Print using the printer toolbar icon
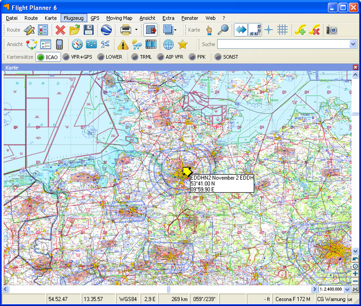Screen dimensions: 361x306 [126, 30]
